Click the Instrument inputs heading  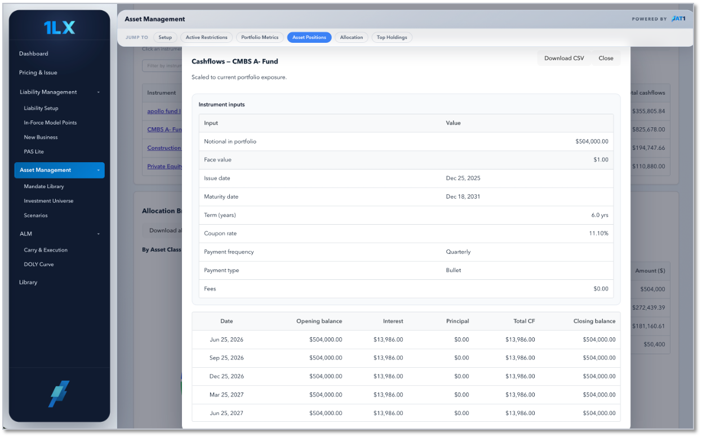click(x=221, y=105)
